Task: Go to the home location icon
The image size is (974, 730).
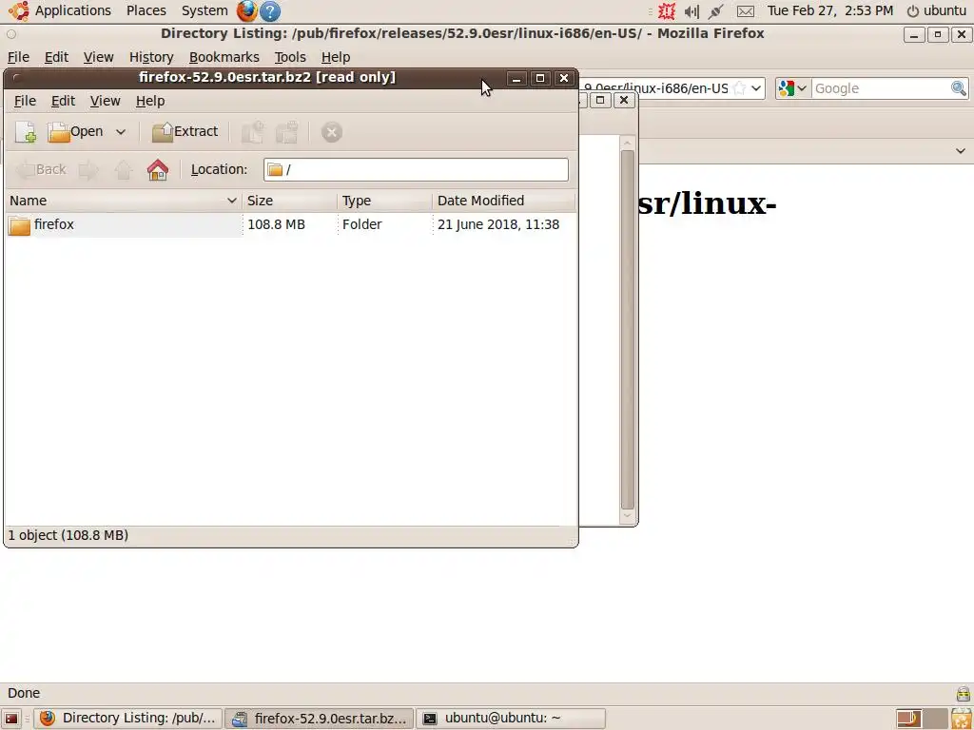Action: coord(157,169)
